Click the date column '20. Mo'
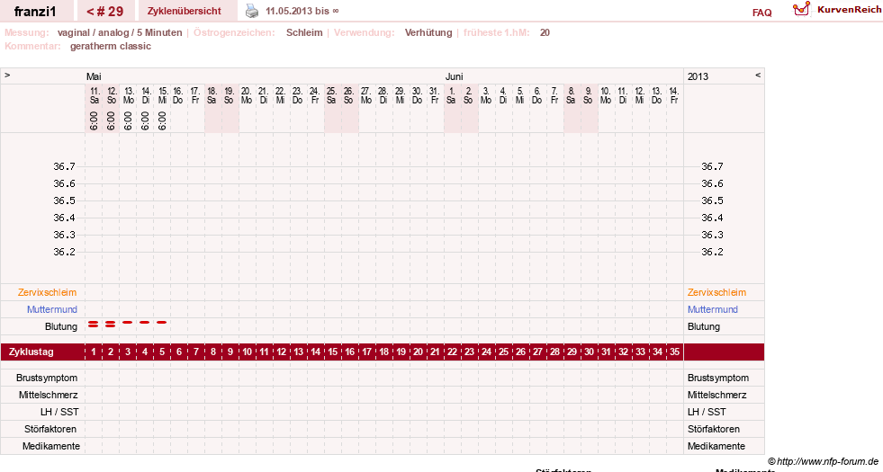Viewport: 883px width, 472px height. pos(246,95)
